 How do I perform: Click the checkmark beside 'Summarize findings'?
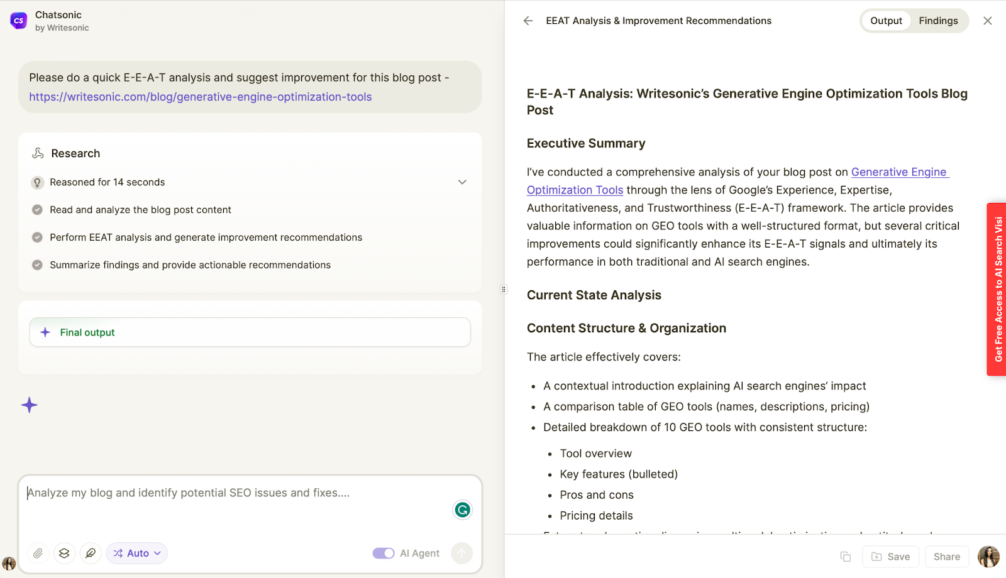pyautogui.click(x=37, y=265)
